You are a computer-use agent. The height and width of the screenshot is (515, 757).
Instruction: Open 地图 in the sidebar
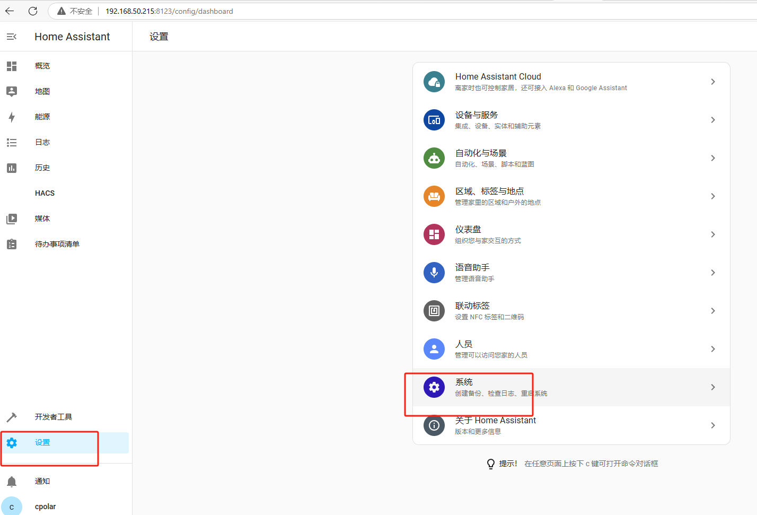coord(66,91)
